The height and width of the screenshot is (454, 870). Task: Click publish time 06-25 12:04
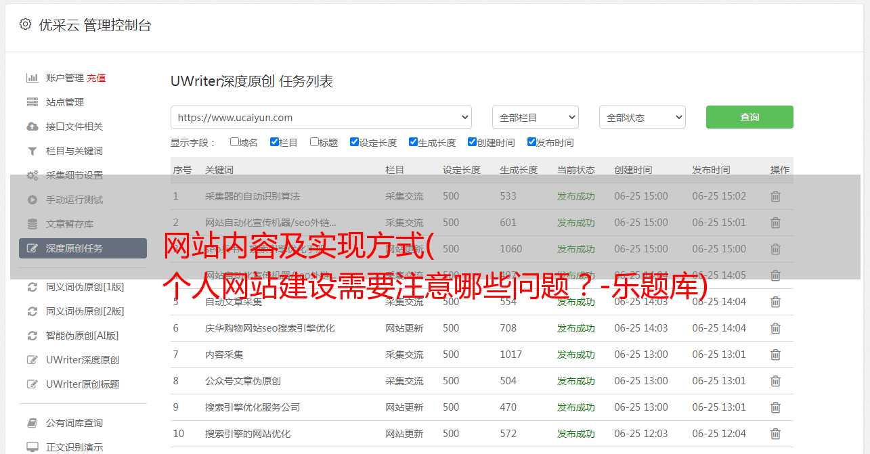coord(719,434)
